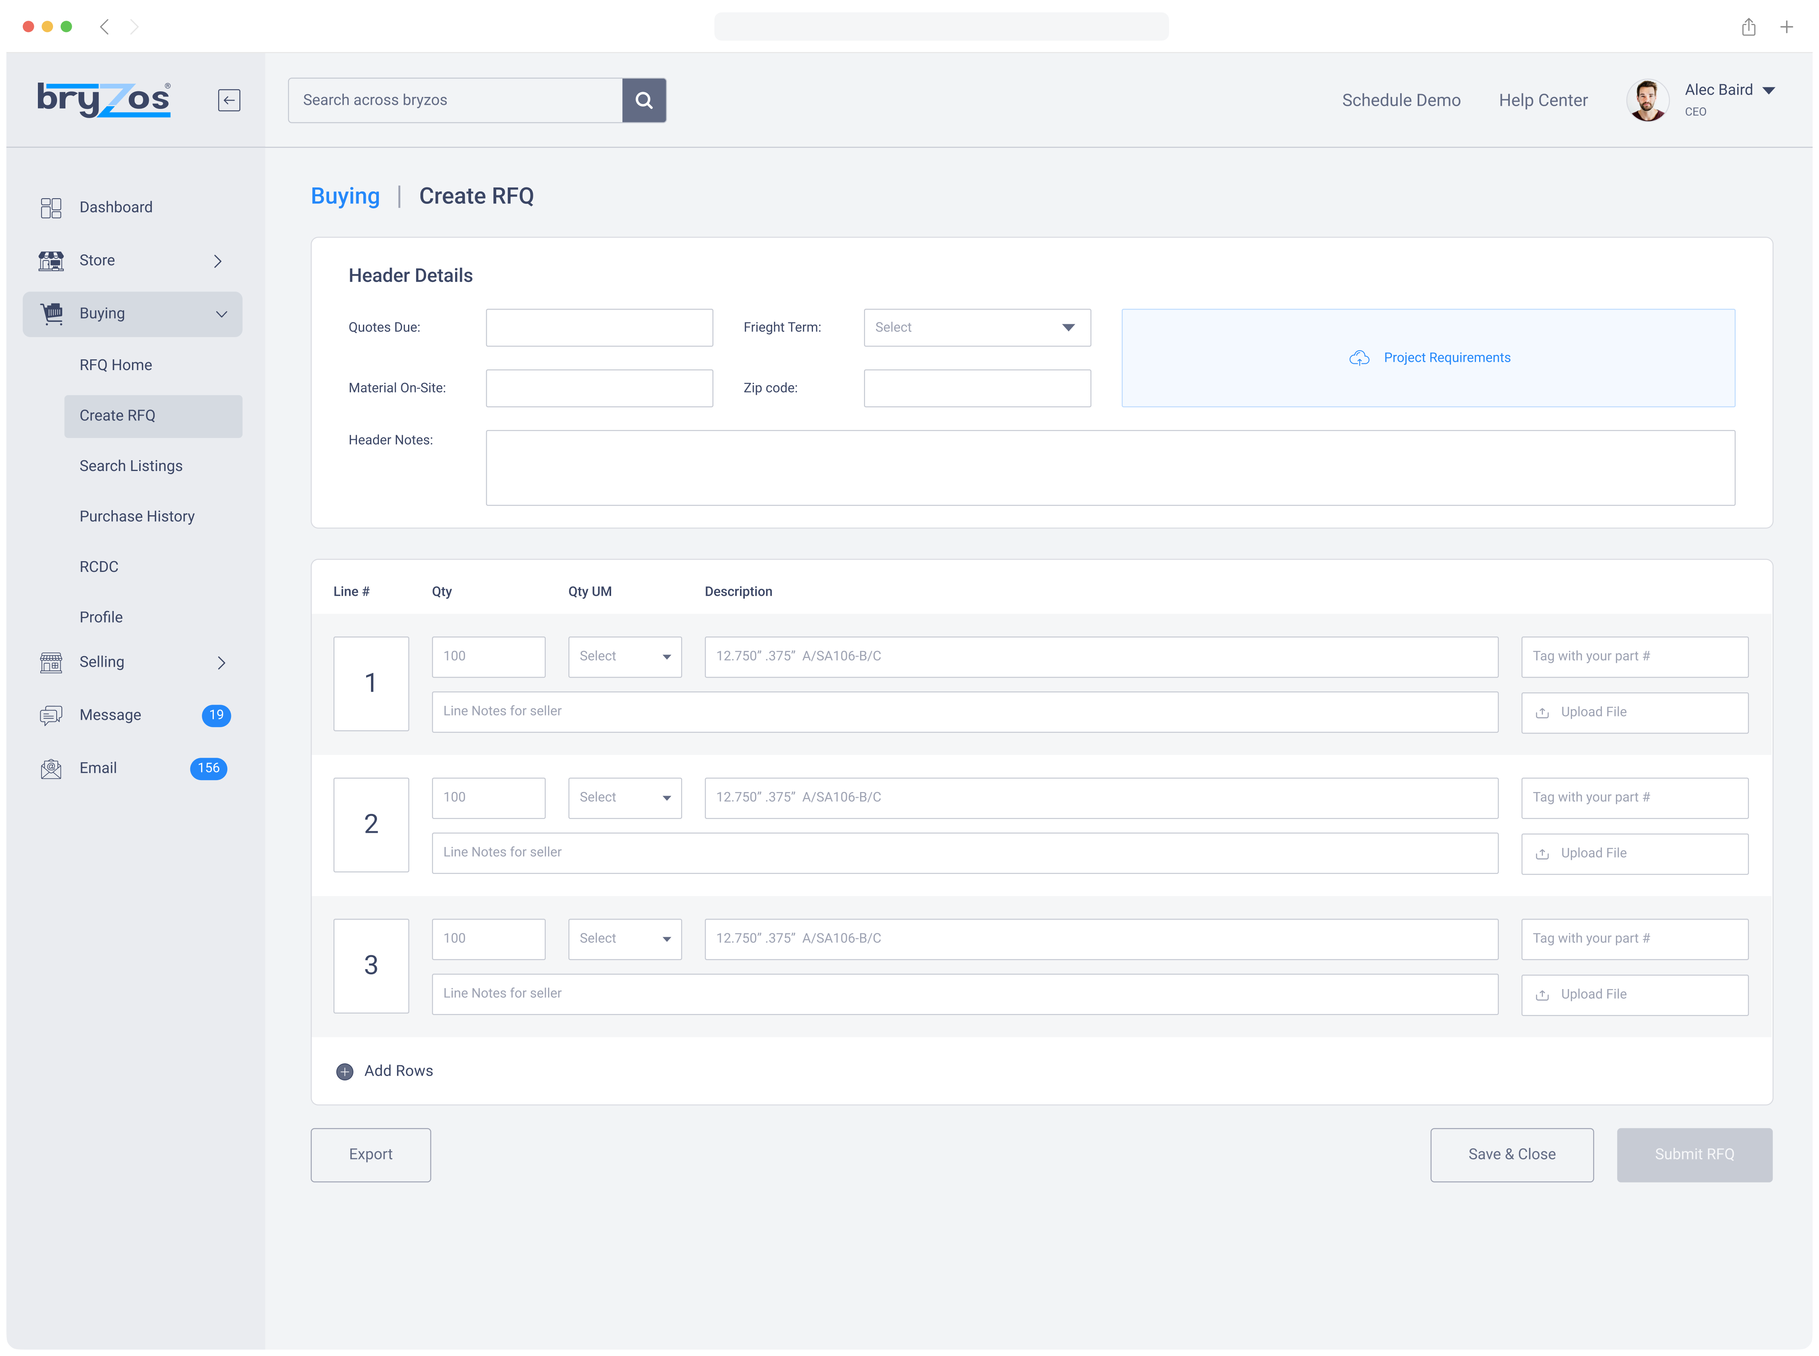Viewport: 1819px width, 1356px height.
Task: Click the Dashboard grid icon
Action: [51, 208]
